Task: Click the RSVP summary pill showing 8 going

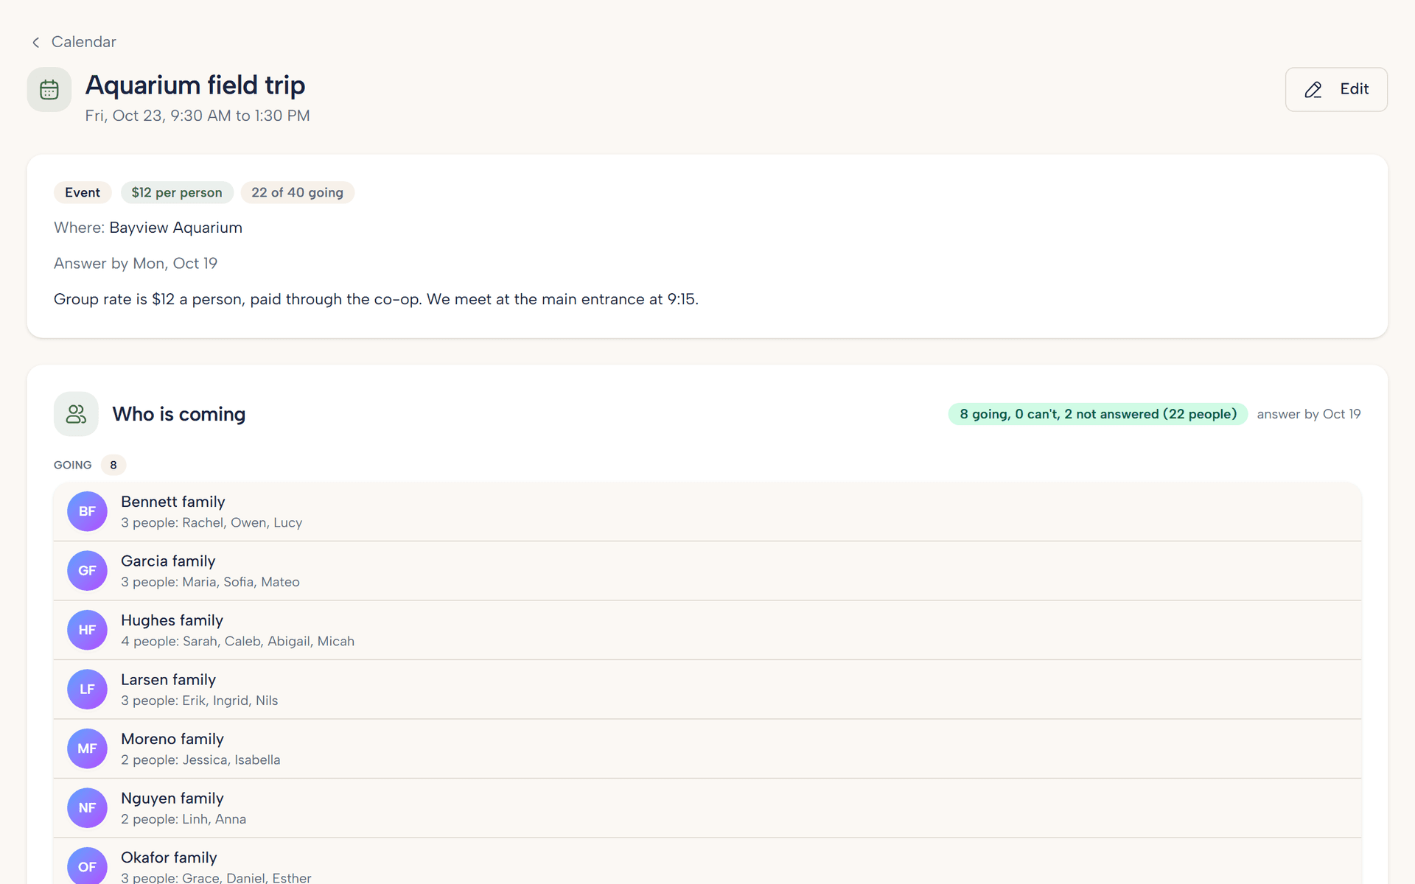Action: click(1097, 414)
